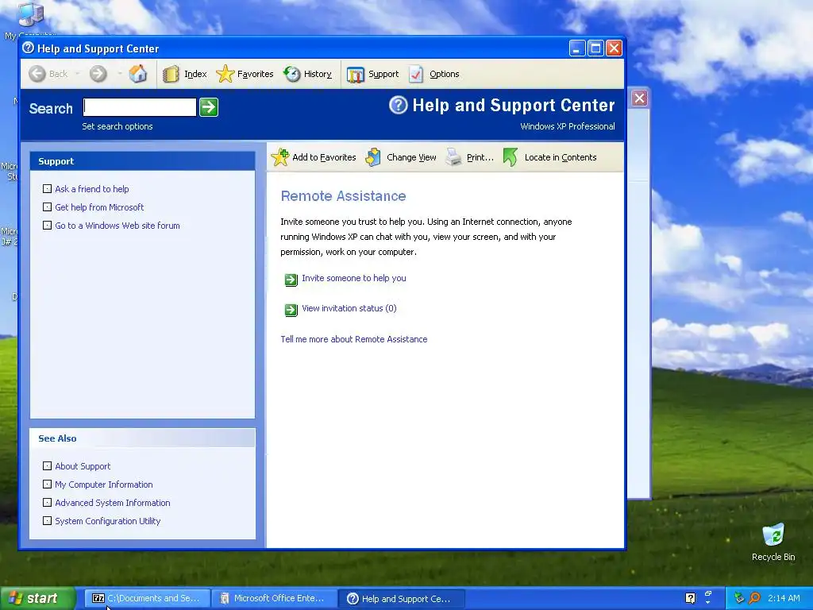Open Ask a friend to help

tap(92, 189)
